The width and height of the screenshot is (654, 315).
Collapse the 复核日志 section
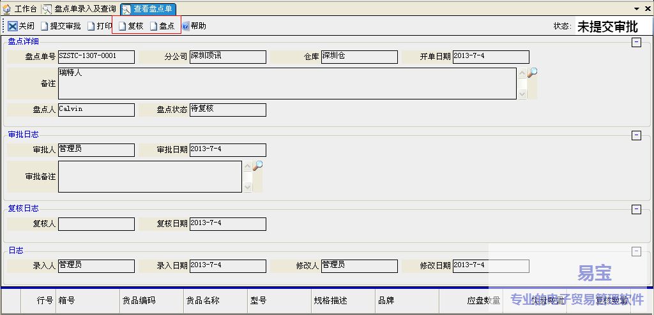[635, 209]
